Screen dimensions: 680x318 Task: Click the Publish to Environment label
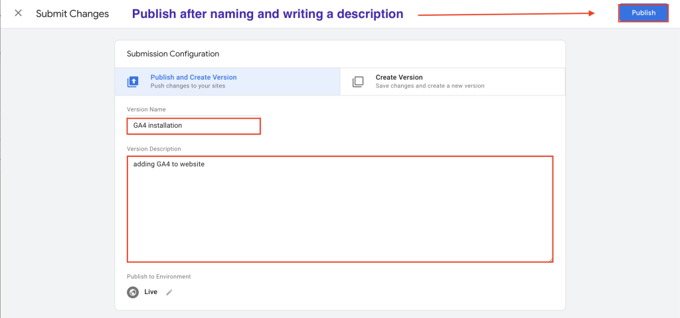[159, 276]
